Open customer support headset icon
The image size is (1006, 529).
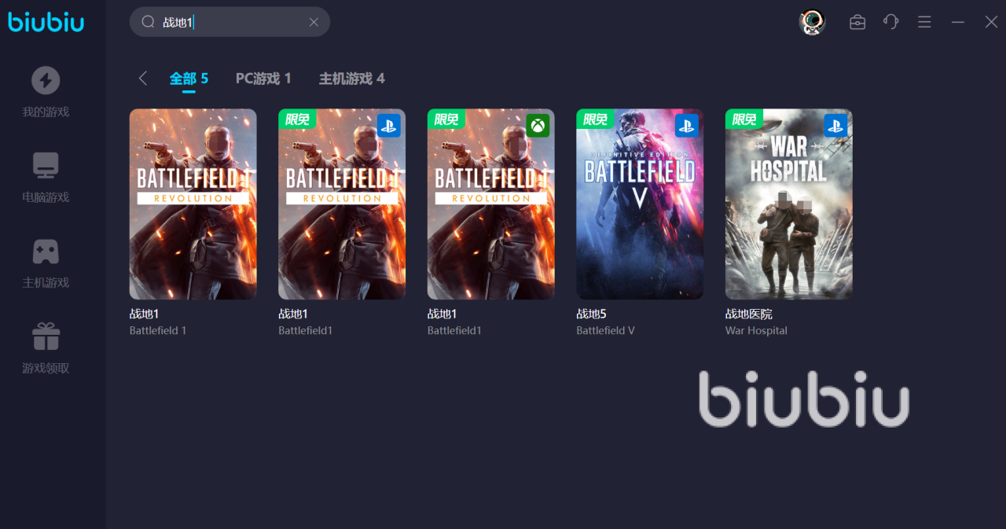(890, 22)
